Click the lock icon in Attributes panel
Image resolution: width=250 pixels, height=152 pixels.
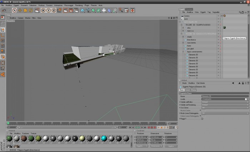pyautogui.click(x=243, y=83)
